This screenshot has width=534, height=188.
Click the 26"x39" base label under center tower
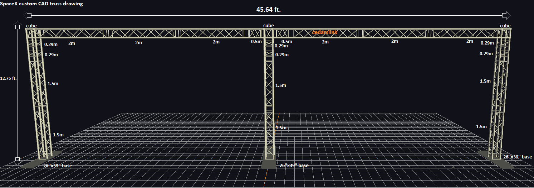[x=294, y=166]
